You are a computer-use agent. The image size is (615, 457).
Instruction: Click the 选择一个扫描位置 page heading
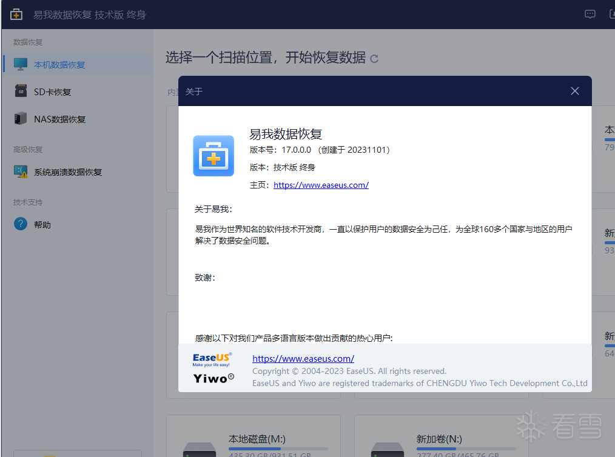[x=266, y=58]
